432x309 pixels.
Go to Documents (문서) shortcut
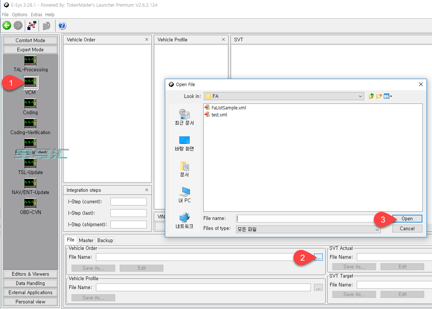[184, 169]
